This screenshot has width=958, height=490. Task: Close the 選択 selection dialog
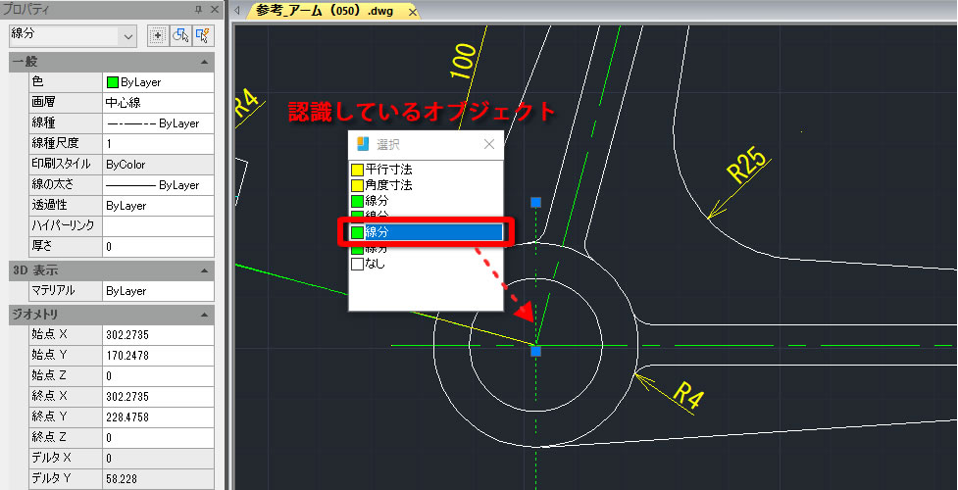(x=488, y=144)
